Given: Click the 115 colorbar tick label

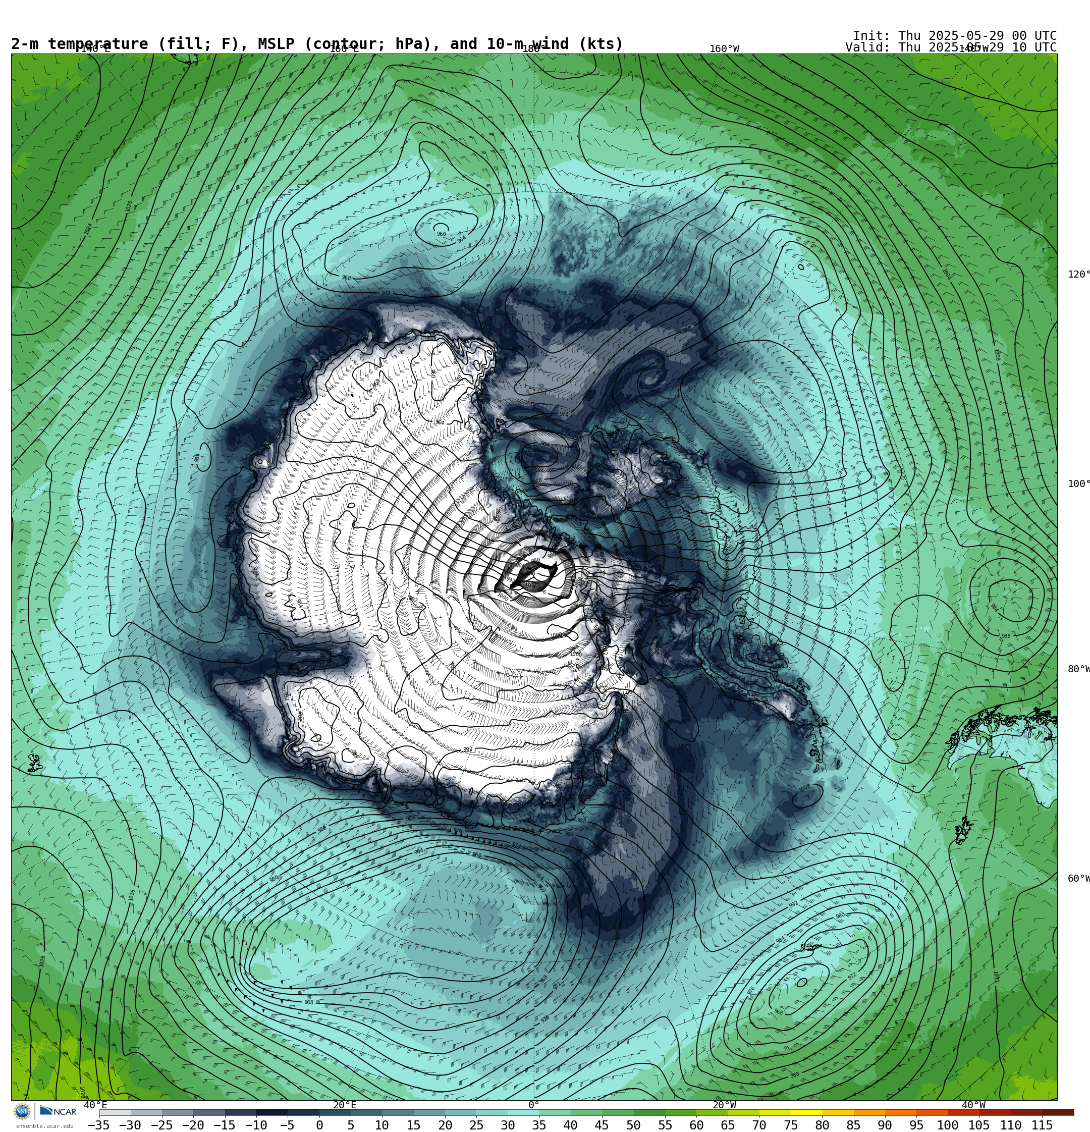Looking at the screenshot, I should [x=1042, y=1125].
